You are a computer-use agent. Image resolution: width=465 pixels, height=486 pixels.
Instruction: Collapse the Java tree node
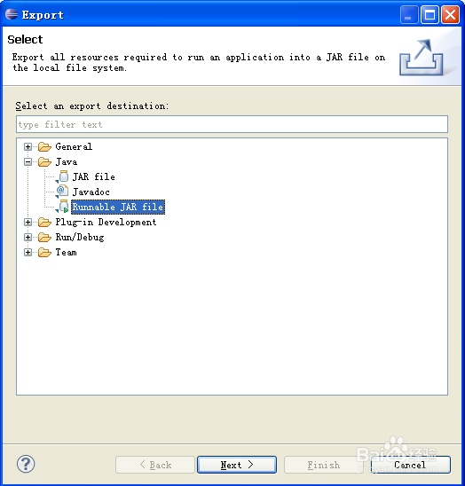[x=28, y=161]
